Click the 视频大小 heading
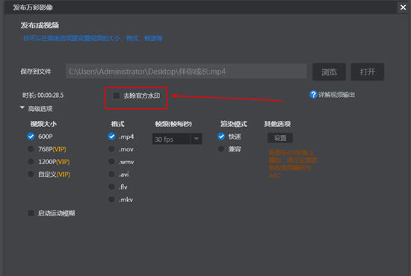Image resolution: width=411 pixels, height=276 pixels. (43, 124)
